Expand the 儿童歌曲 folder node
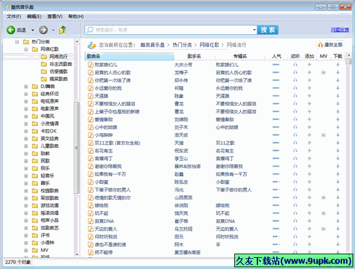 coord(26,146)
